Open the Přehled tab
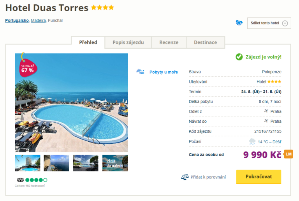299x201 pixels. pos(88,42)
